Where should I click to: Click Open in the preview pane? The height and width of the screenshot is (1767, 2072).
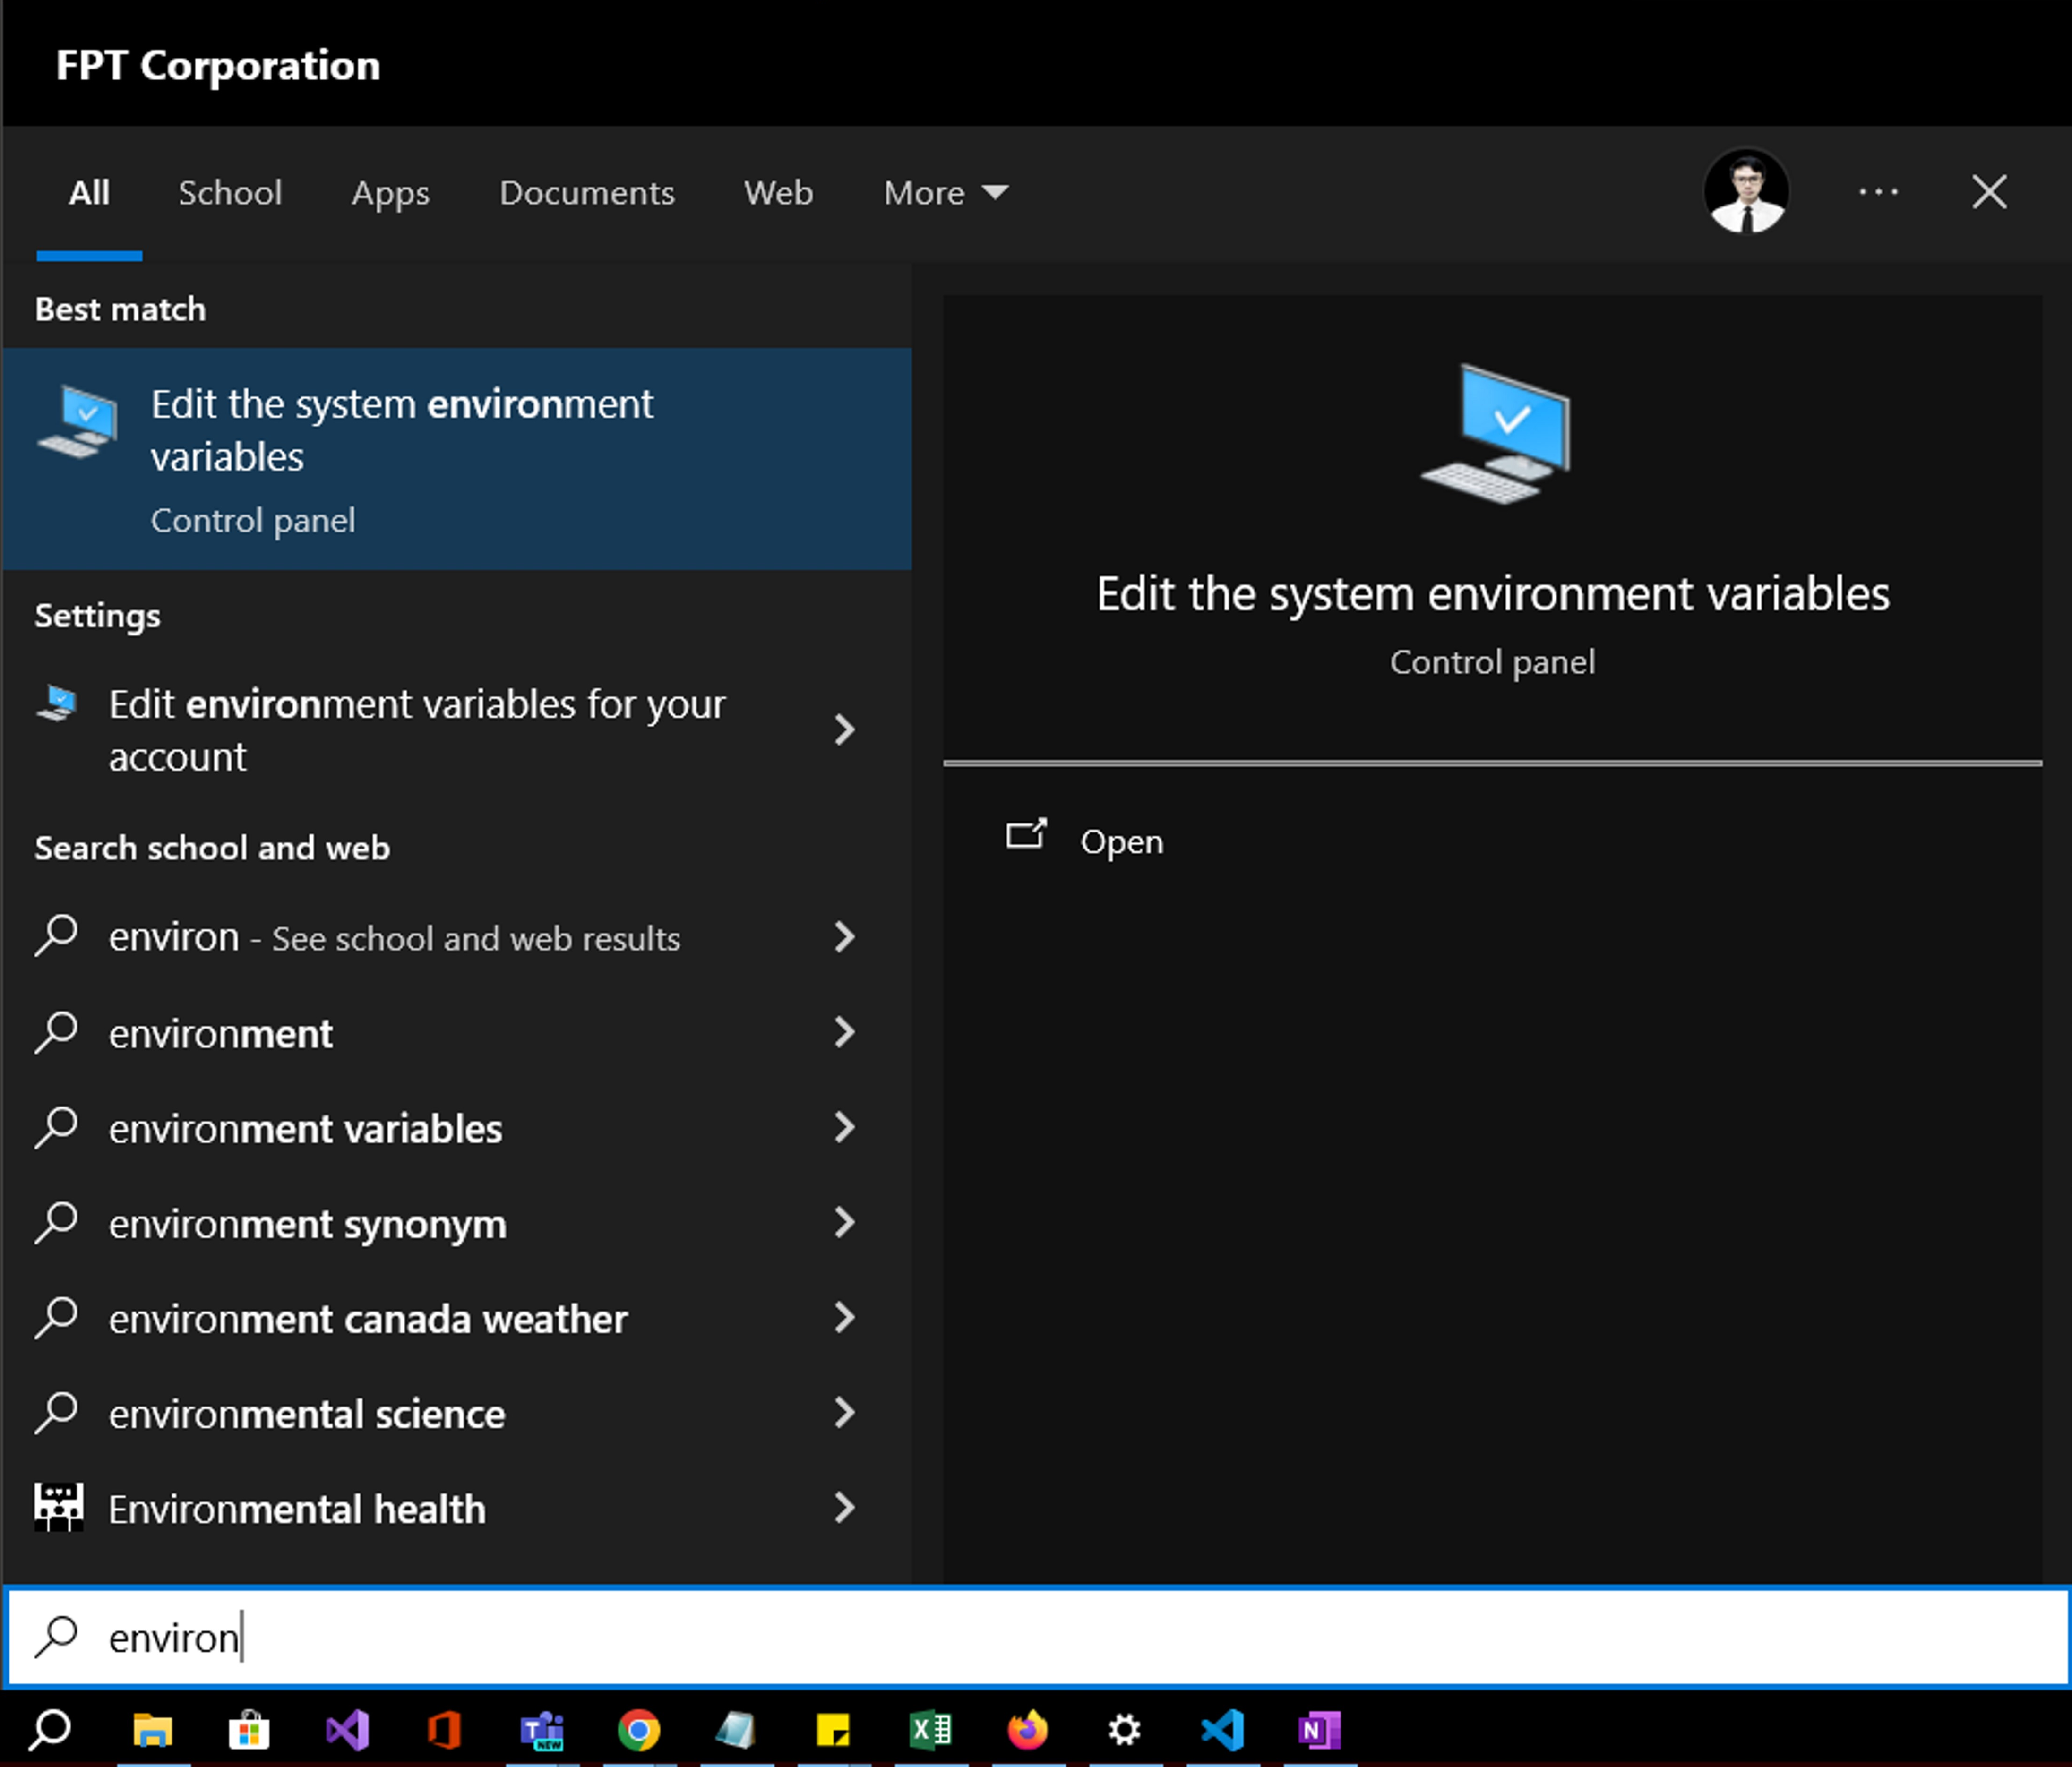click(1120, 842)
